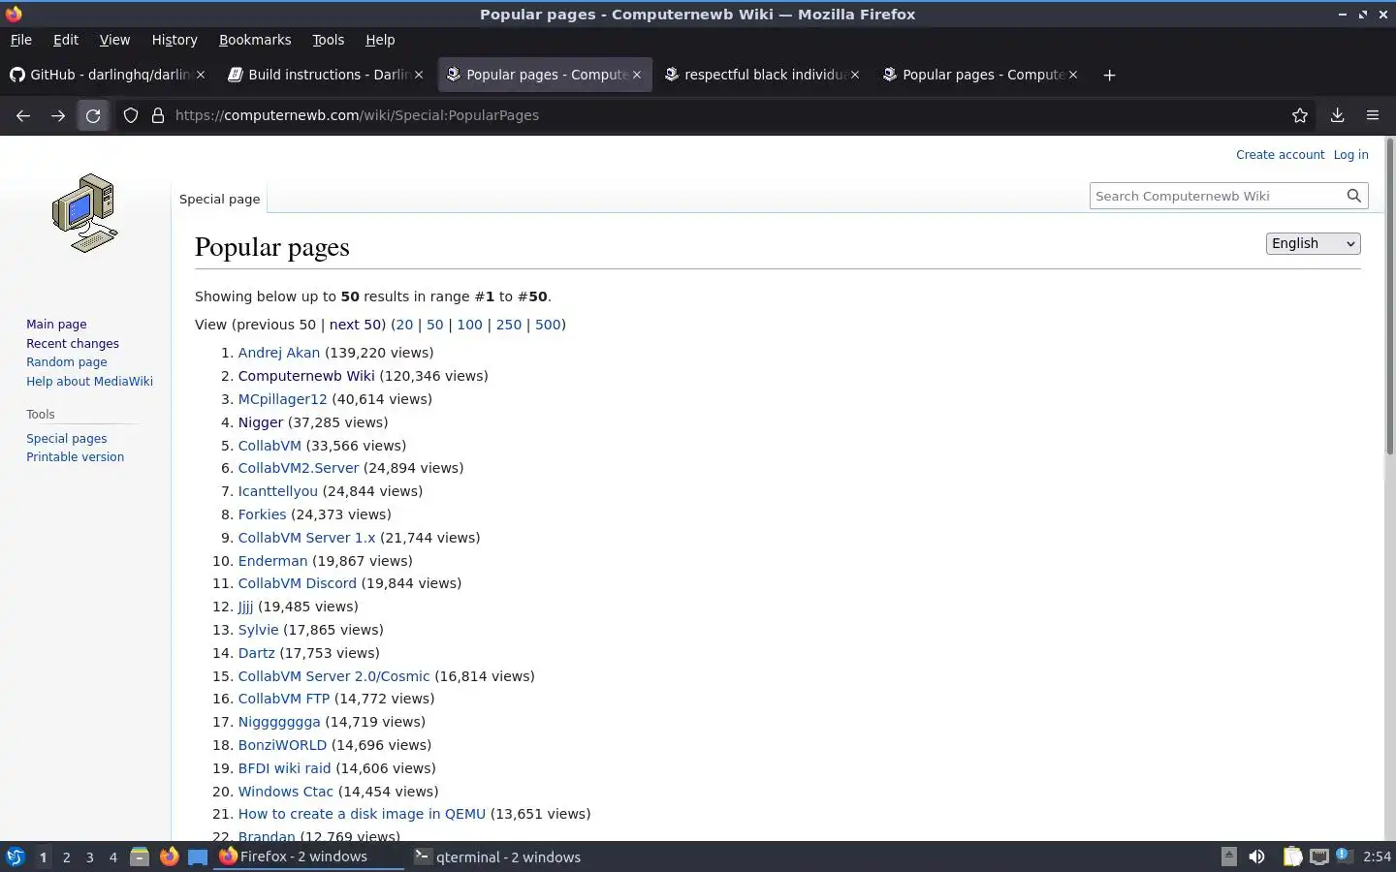1396x872 pixels.
Task: Switch to workspace 4
Action: [112, 856]
